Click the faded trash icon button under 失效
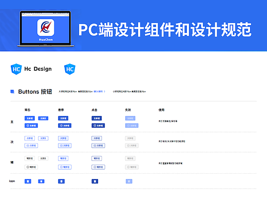 129,181
